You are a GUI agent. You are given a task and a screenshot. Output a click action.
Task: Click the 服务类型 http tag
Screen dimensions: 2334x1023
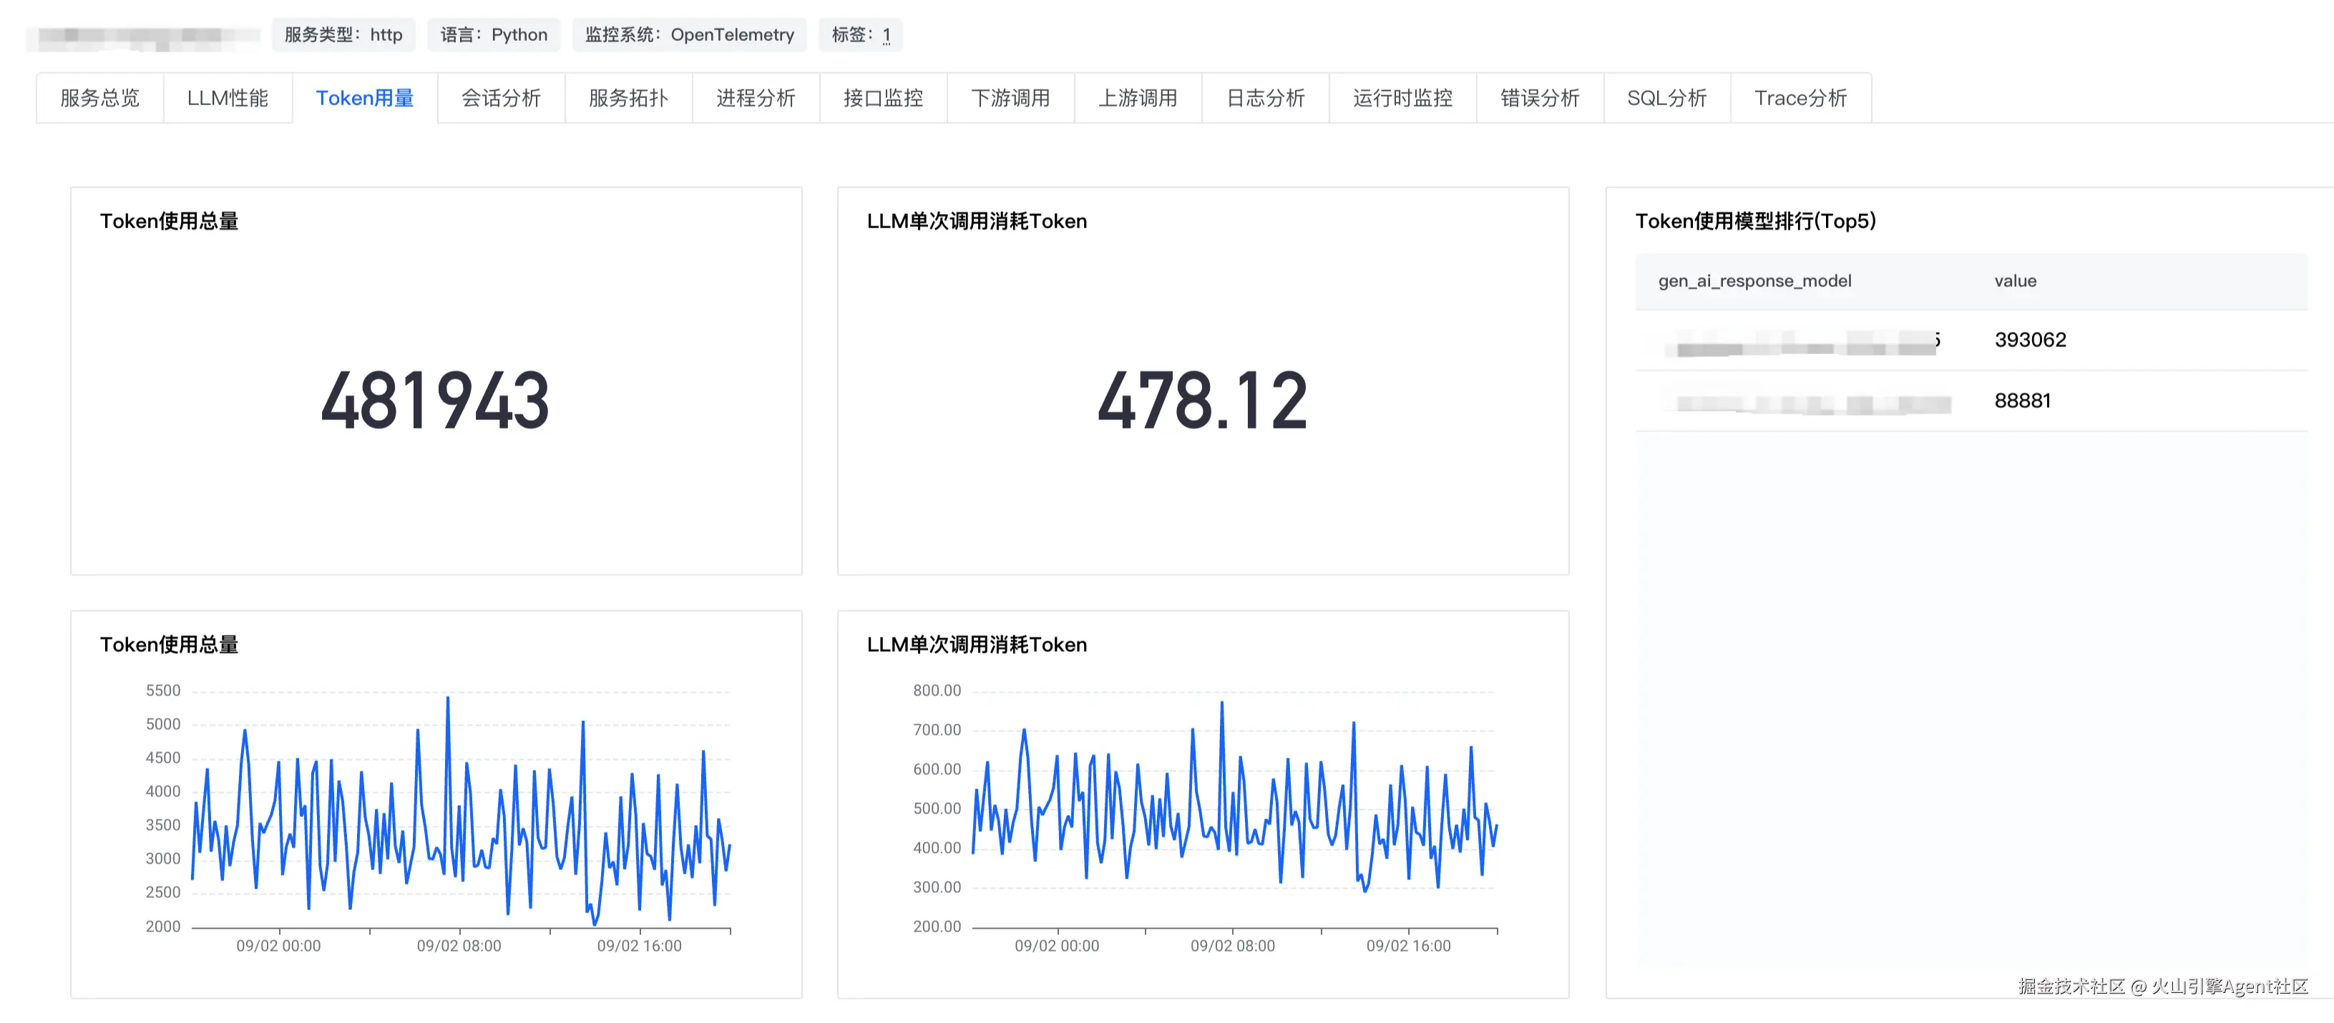click(x=343, y=35)
